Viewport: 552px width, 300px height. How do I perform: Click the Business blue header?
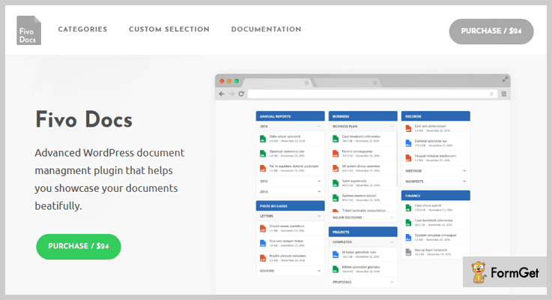coord(363,116)
